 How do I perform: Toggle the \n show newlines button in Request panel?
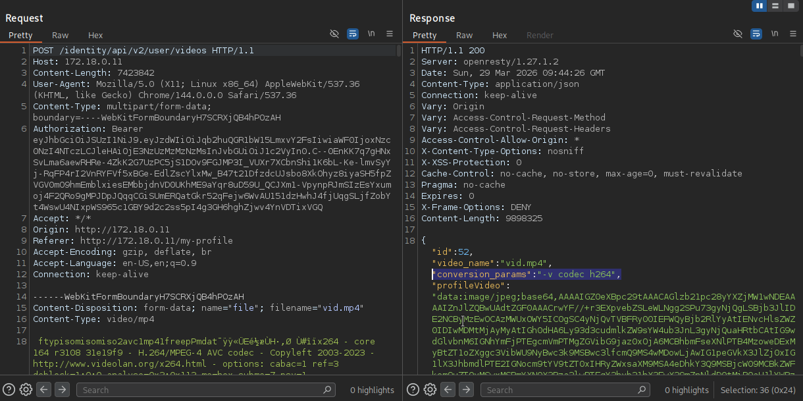pos(371,34)
